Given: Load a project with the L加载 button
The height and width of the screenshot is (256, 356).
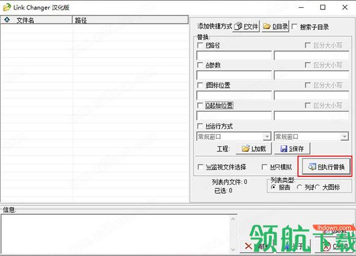Looking at the screenshot, I should (x=253, y=148).
